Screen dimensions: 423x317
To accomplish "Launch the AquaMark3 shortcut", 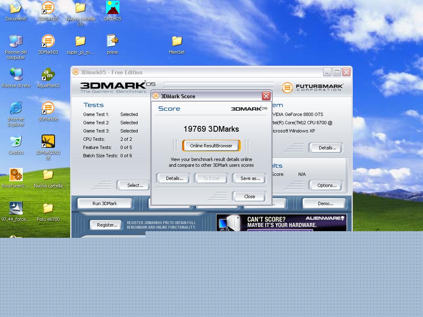I will [x=48, y=78].
